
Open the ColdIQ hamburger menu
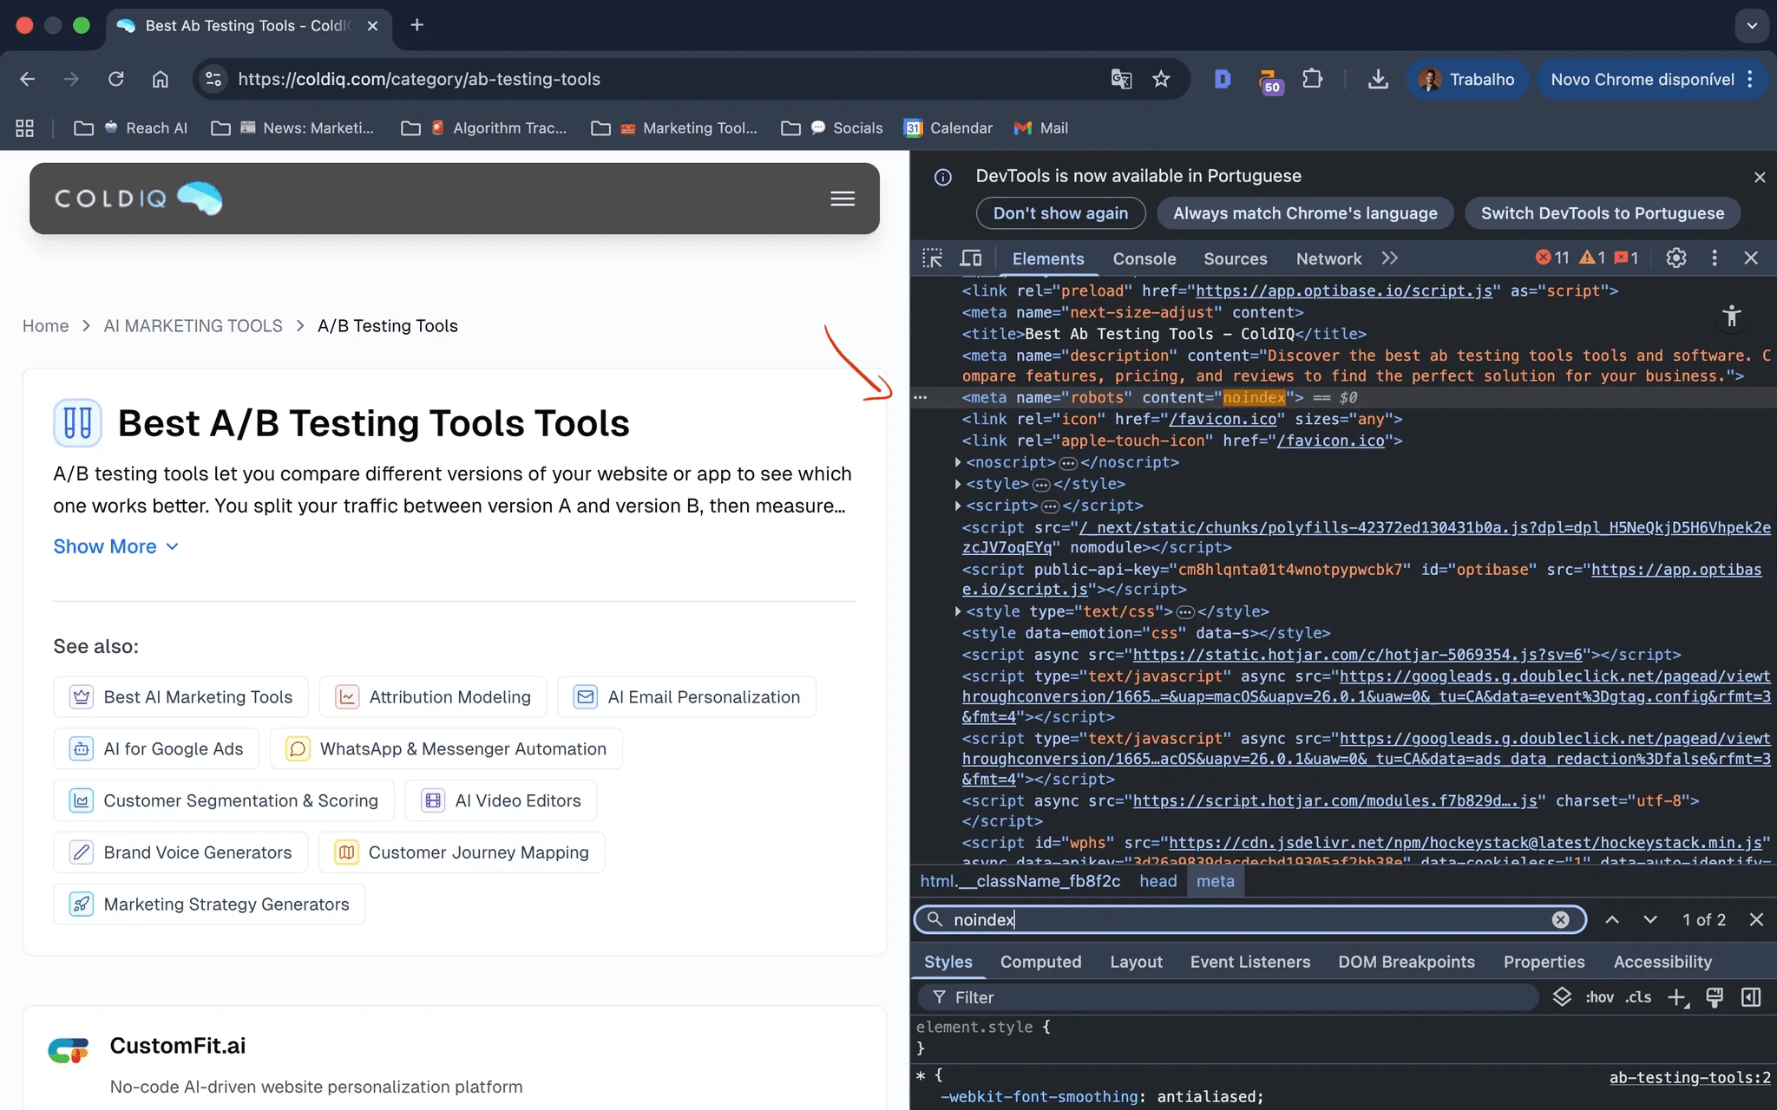(x=843, y=199)
